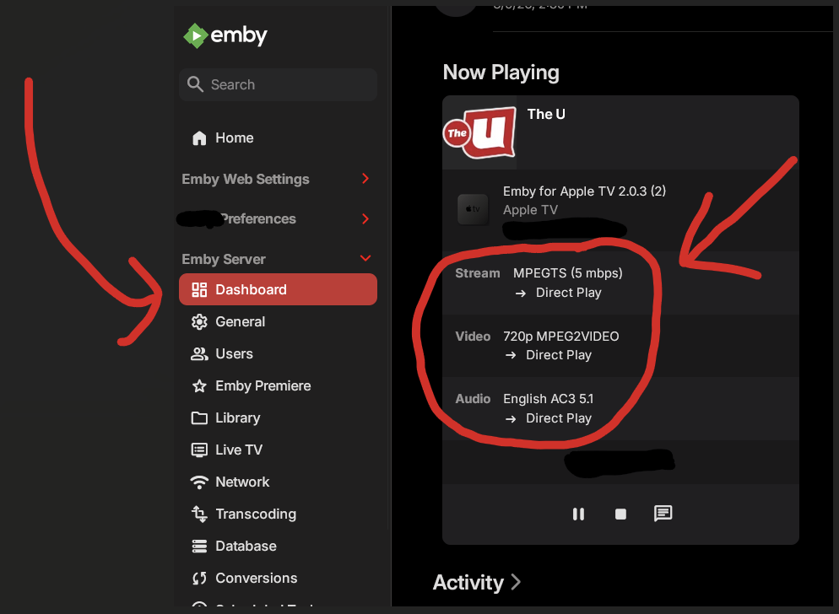Viewport: 839px width, 614px height.
Task: Click Direct Play under the Audio row
Action: pos(559,419)
